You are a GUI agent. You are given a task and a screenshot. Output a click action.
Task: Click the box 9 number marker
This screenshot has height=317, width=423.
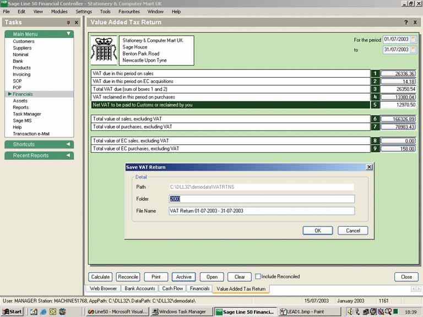[x=375, y=149]
